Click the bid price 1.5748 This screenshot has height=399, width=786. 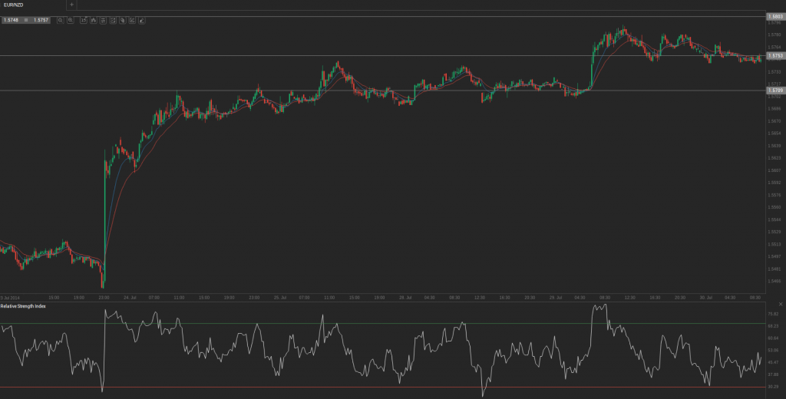click(x=11, y=20)
